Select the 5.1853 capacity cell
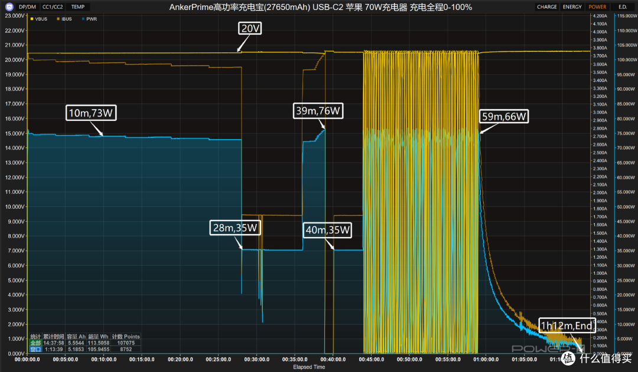 (x=76, y=349)
